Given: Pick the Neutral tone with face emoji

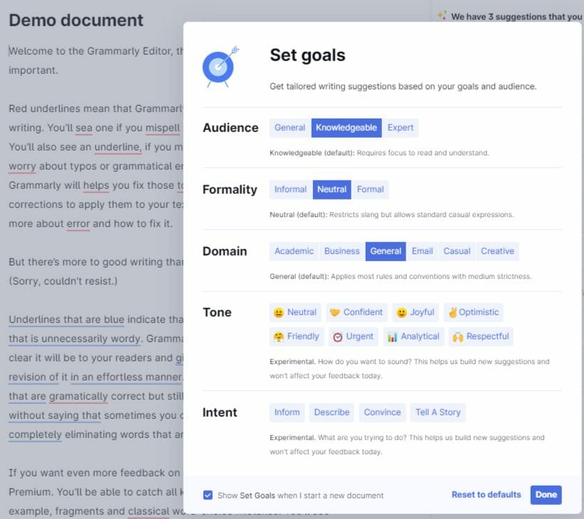Looking at the screenshot, I should (x=295, y=312).
